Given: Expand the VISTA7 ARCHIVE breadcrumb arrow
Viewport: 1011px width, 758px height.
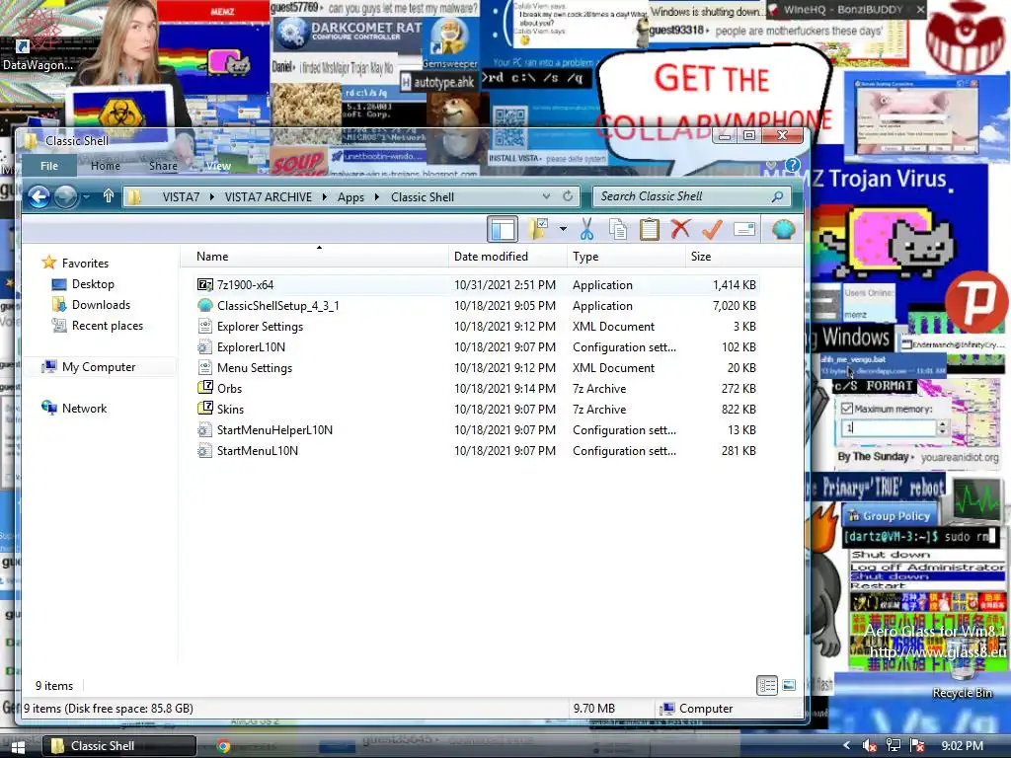Looking at the screenshot, I should pos(324,196).
